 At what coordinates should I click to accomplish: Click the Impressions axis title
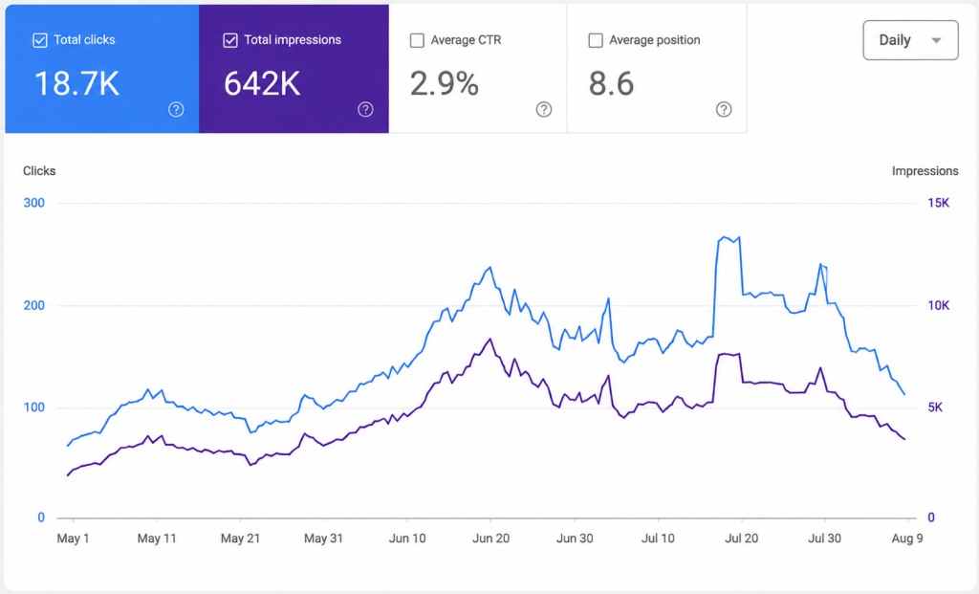click(x=925, y=171)
